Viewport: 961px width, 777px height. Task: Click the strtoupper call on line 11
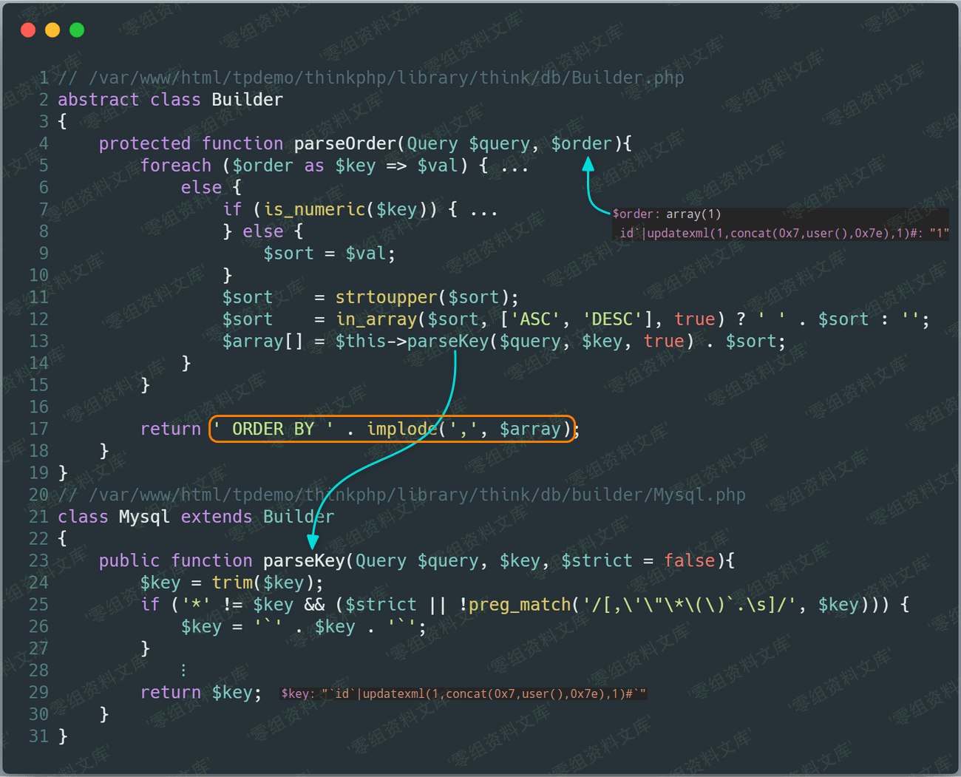[x=387, y=297]
